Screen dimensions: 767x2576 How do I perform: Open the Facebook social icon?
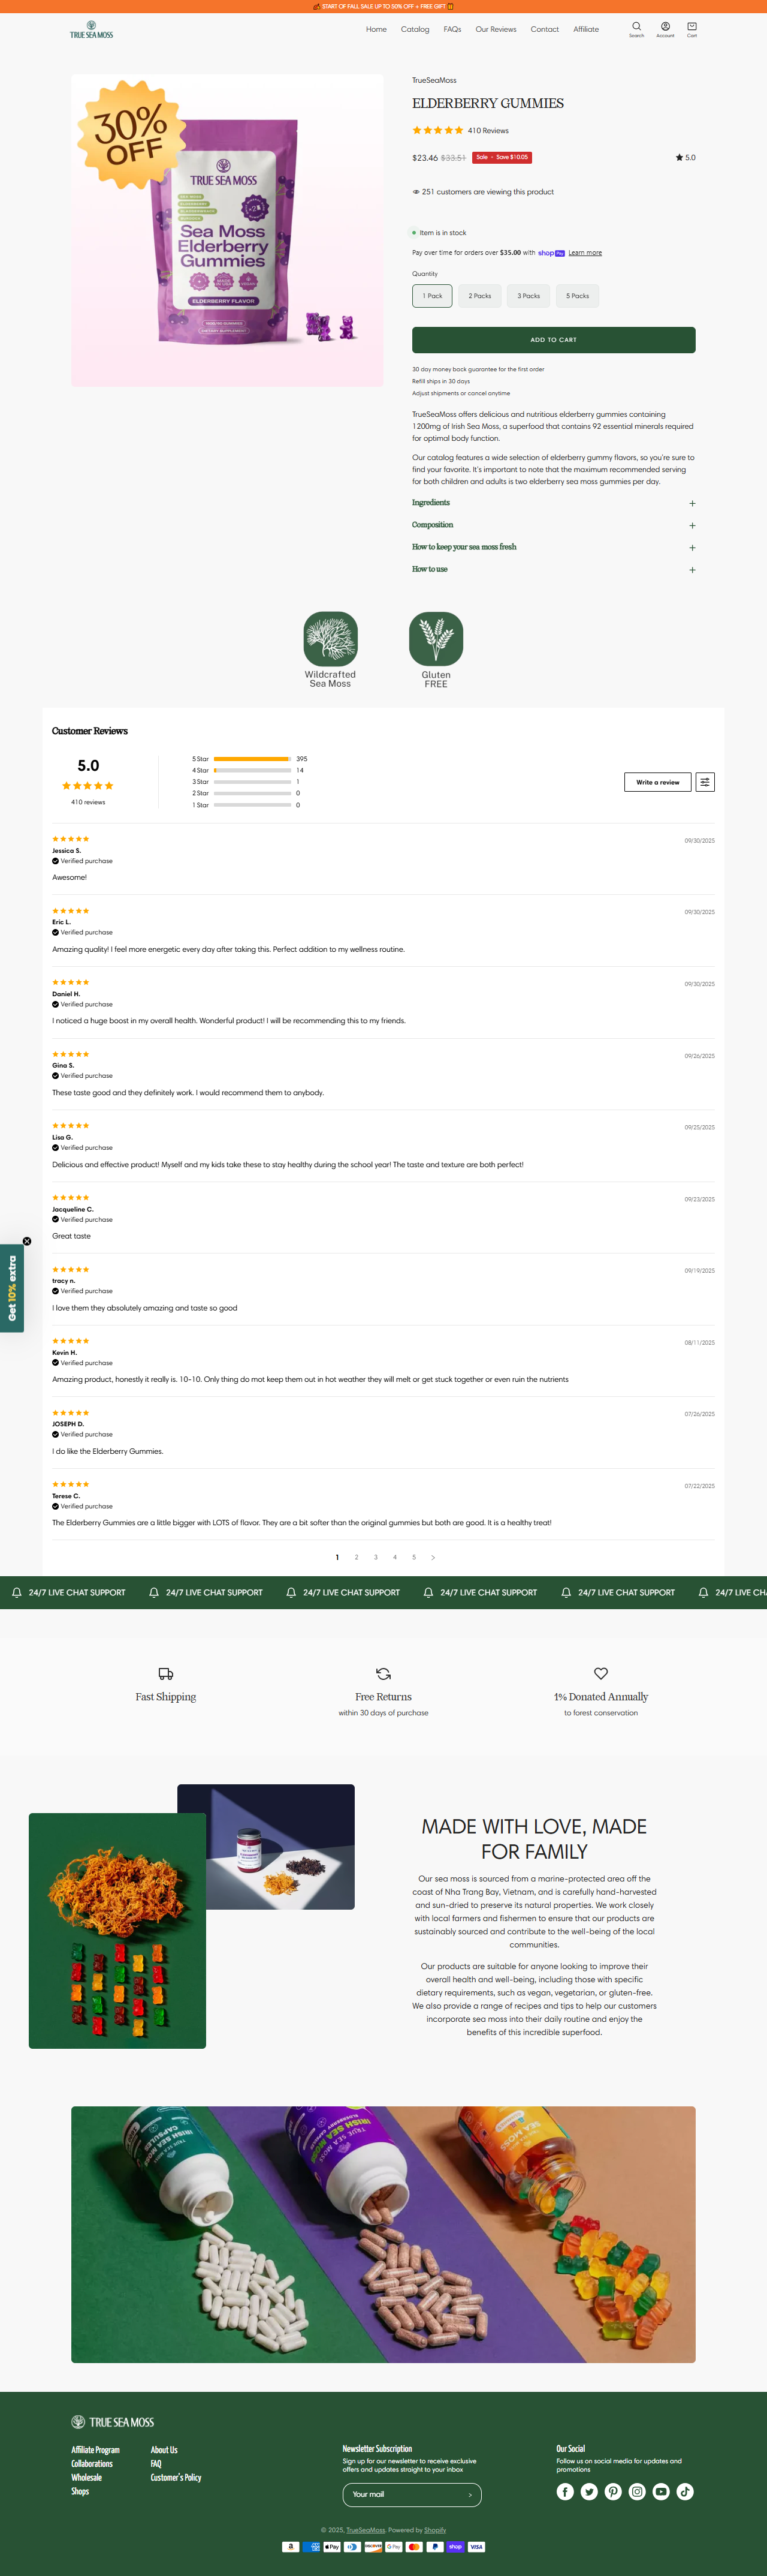tap(565, 2491)
